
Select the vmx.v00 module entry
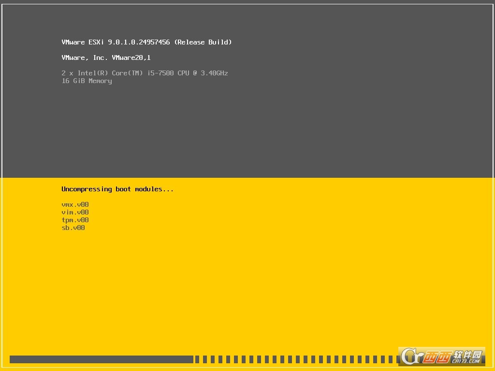coord(75,205)
